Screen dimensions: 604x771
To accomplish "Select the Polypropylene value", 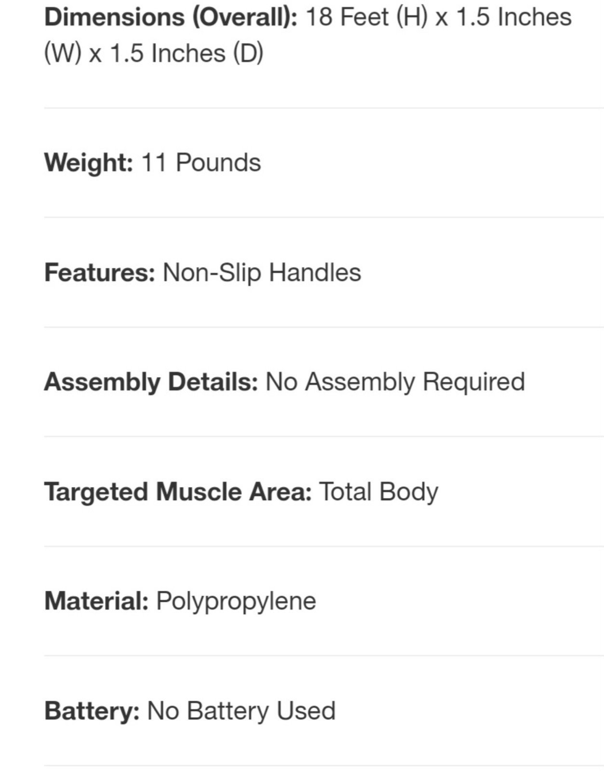I will (x=236, y=602).
